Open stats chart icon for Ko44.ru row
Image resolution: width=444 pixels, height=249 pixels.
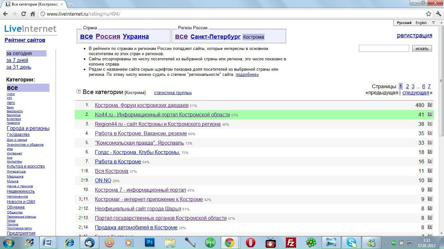click(430, 114)
